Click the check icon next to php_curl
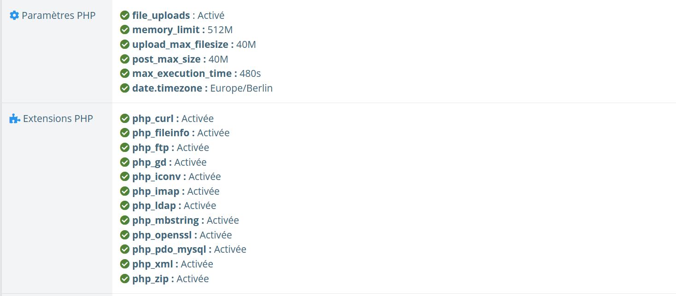This screenshot has width=676, height=296. point(124,119)
